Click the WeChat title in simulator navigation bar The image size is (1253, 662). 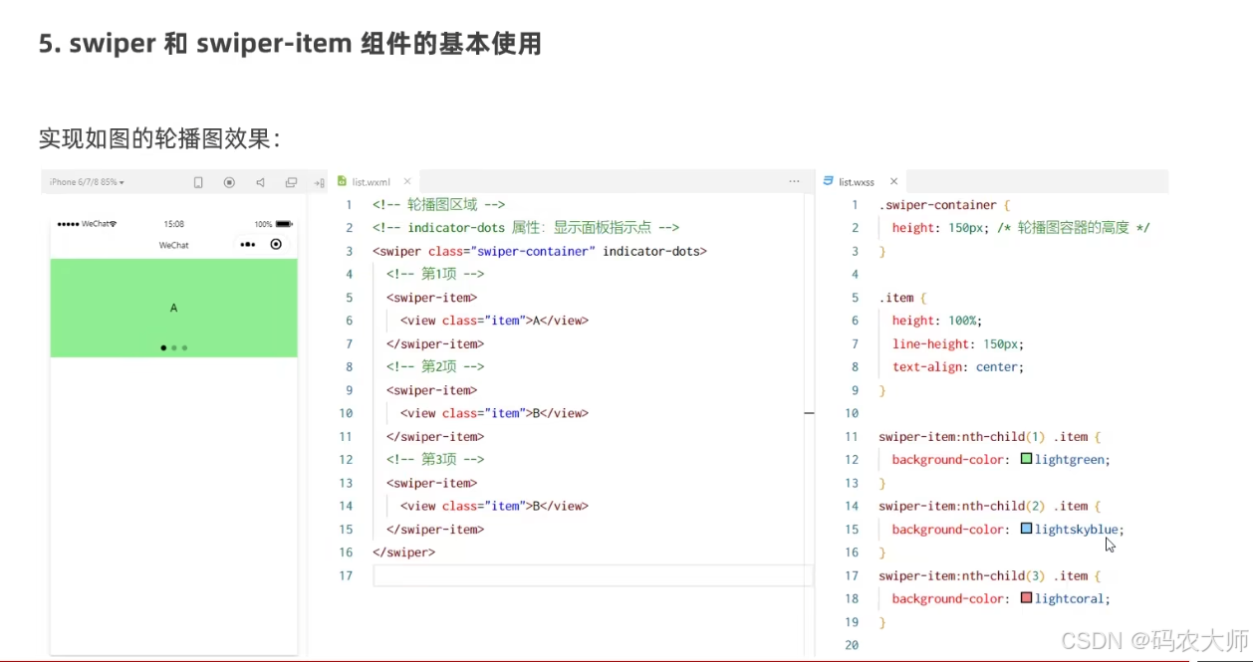pyautogui.click(x=173, y=245)
